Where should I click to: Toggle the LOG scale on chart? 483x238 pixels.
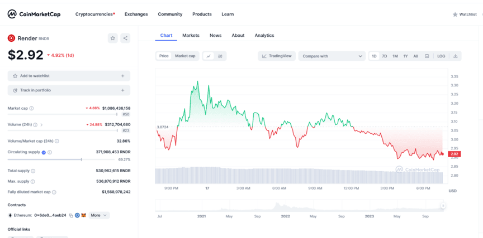pyautogui.click(x=441, y=56)
